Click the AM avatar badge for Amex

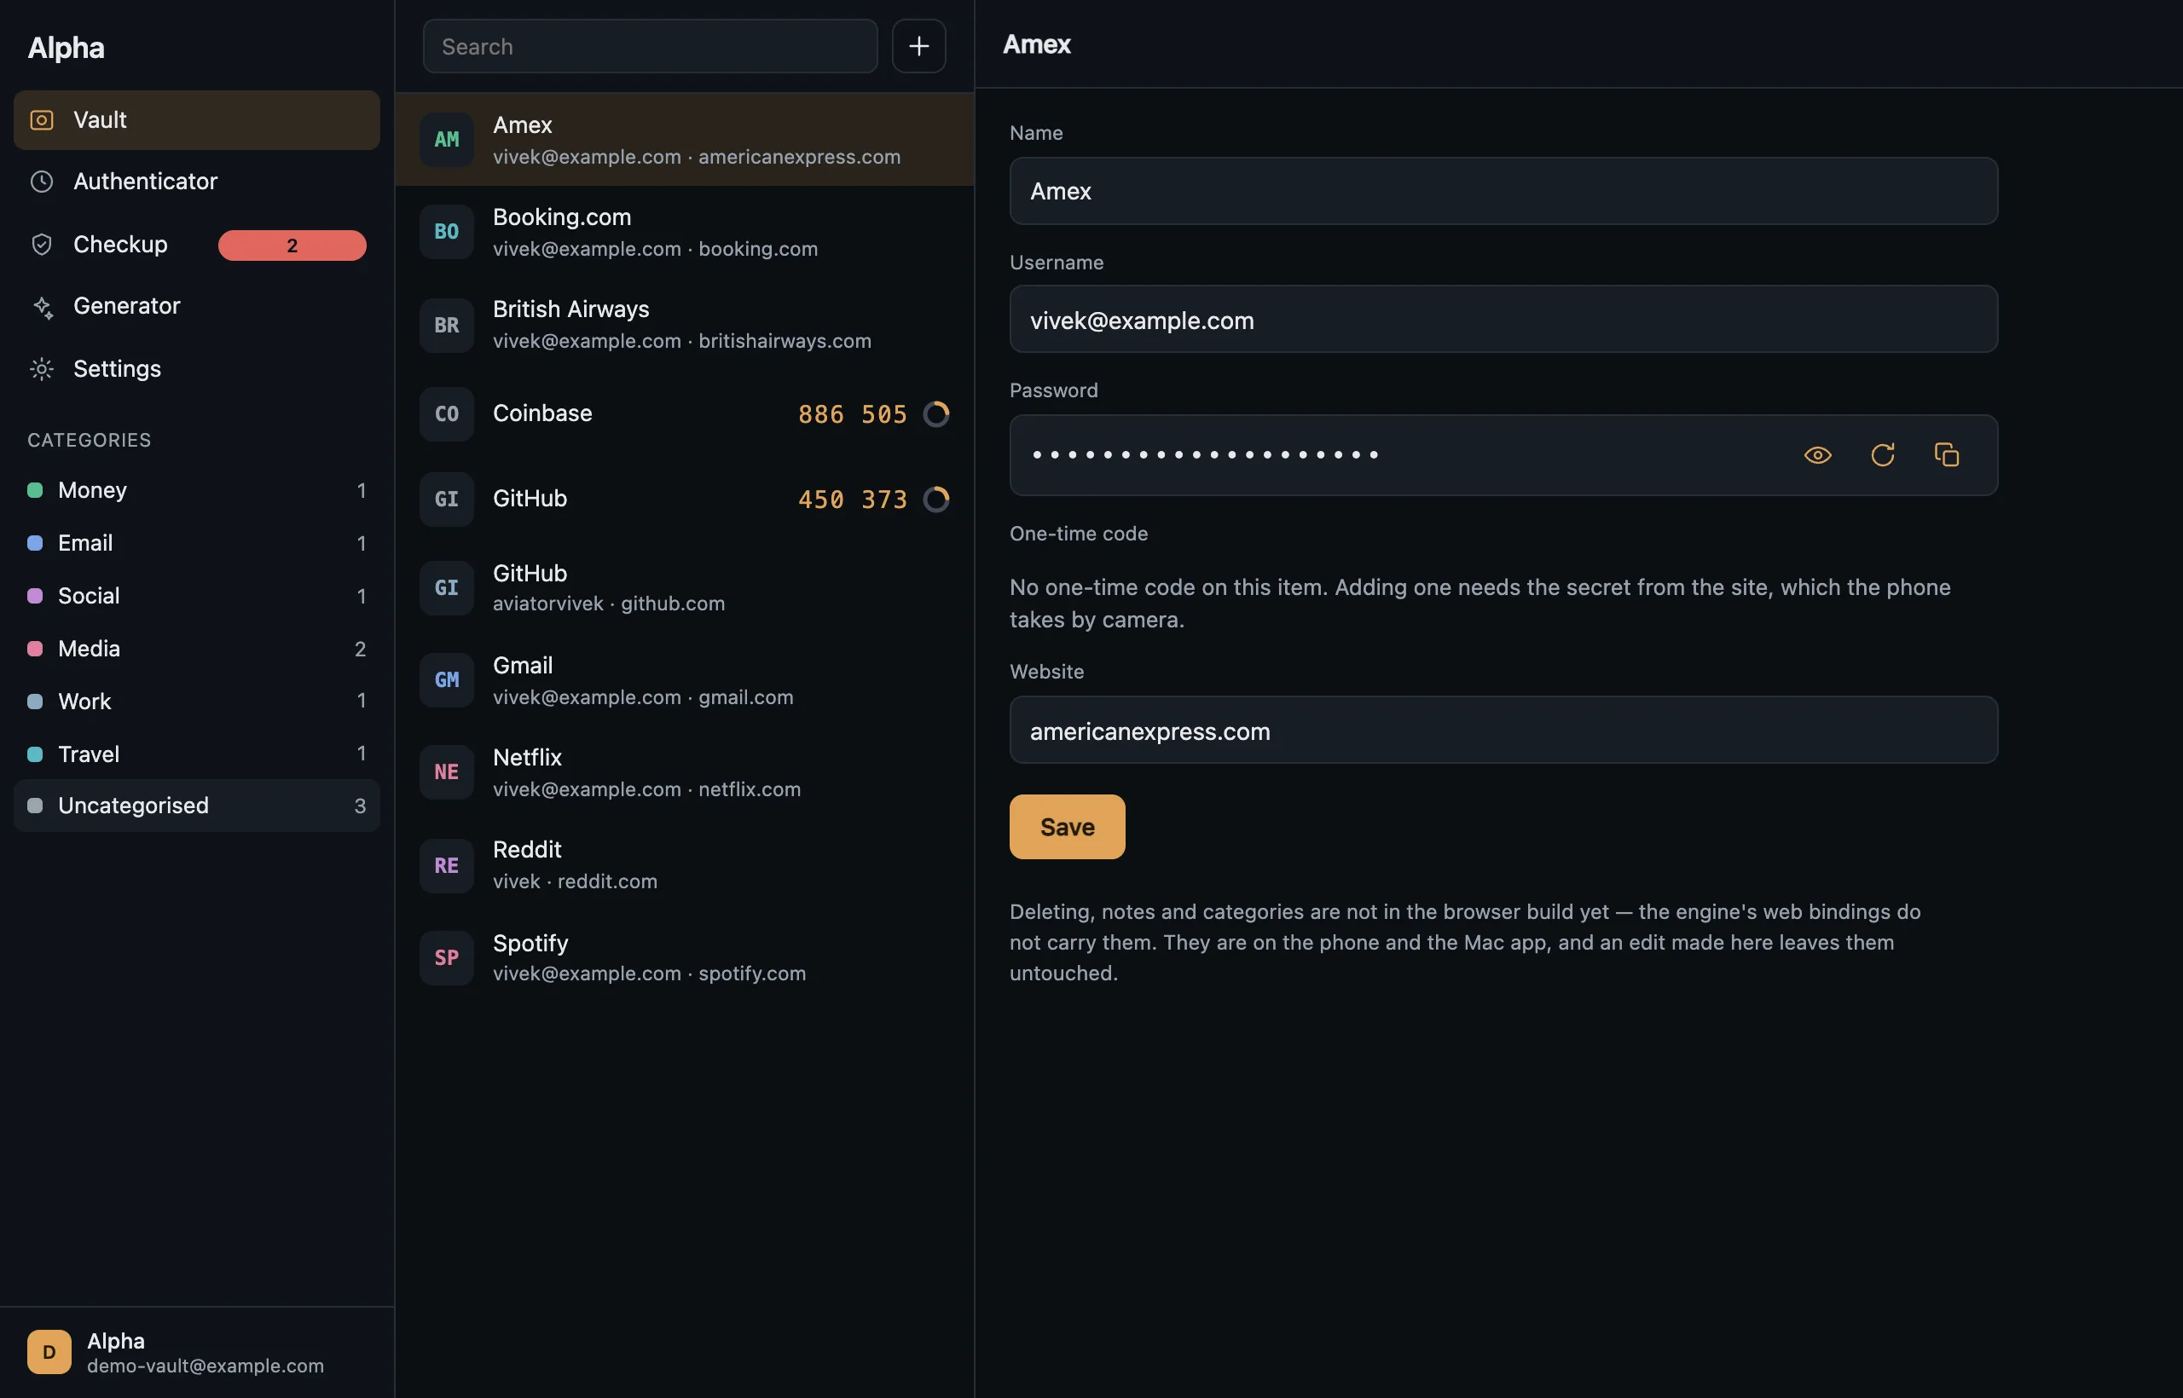click(447, 140)
